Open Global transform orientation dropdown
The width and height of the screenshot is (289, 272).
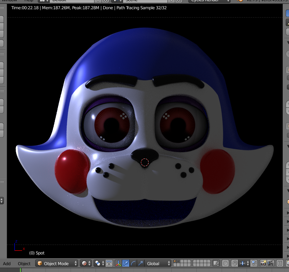[x=158, y=264]
